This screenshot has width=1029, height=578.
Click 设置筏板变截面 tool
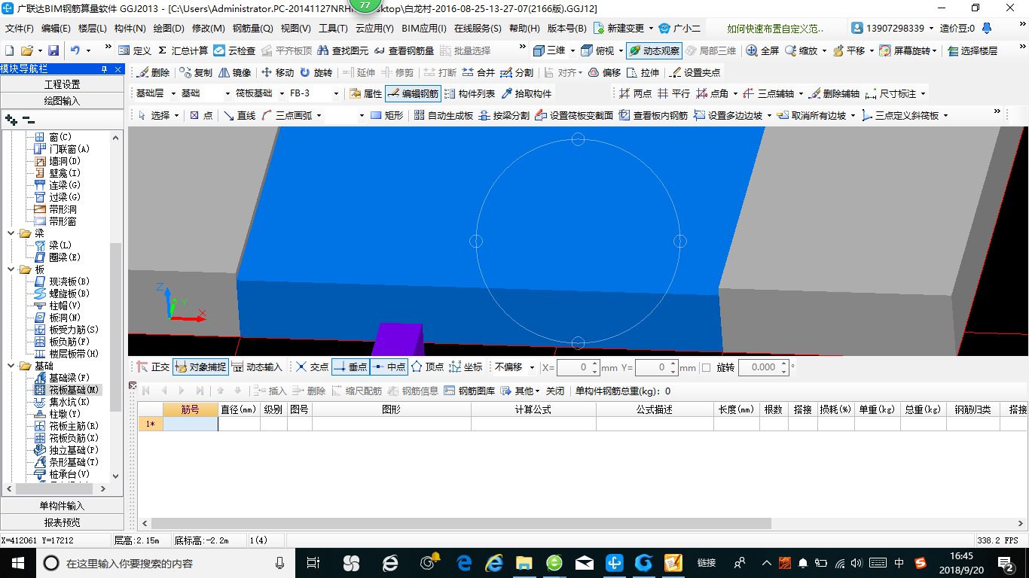(x=574, y=115)
